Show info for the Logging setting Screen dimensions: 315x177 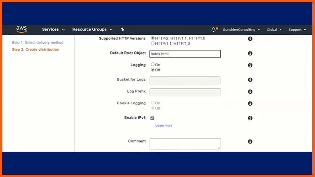[x=250, y=65]
